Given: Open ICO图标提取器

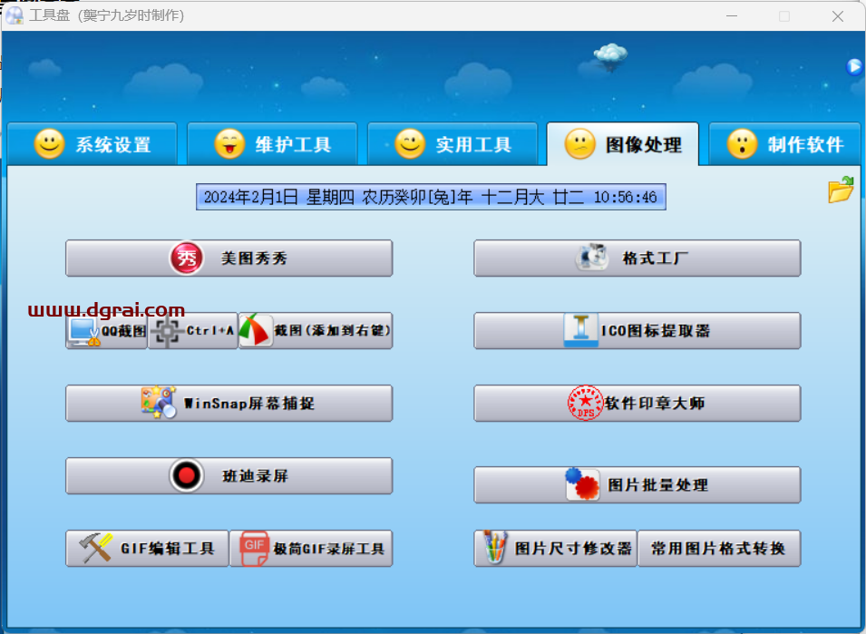Looking at the screenshot, I should point(637,331).
